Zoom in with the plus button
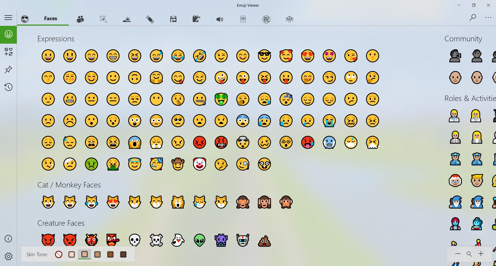Image resolution: width=496 pixels, height=266 pixels. pos(481,254)
